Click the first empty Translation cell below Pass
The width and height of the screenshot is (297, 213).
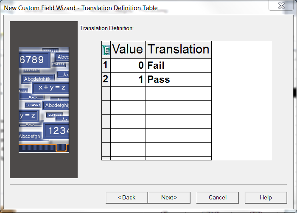pos(179,93)
